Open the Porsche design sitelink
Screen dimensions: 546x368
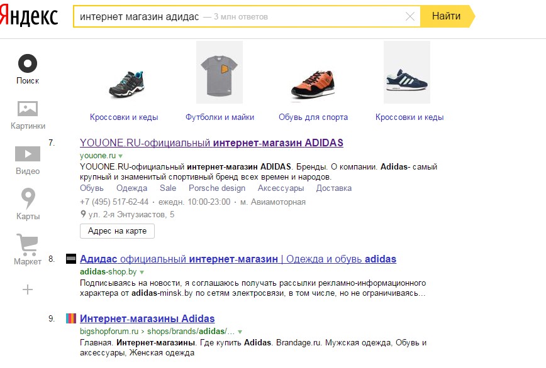coord(217,188)
